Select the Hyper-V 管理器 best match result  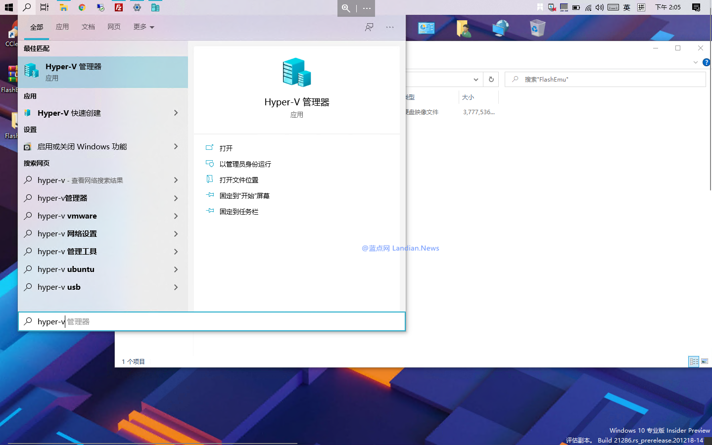[x=103, y=72]
